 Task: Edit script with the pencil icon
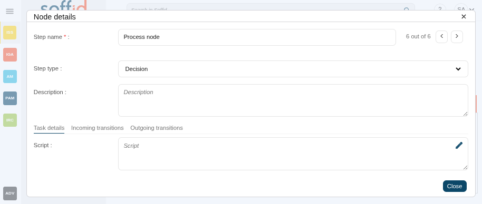point(459,146)
